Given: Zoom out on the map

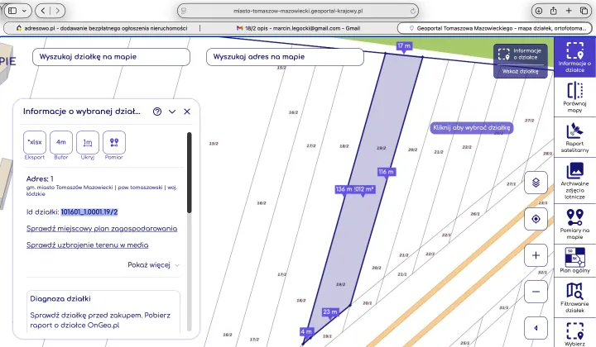Looking at the screenshot, I should 536,292.
